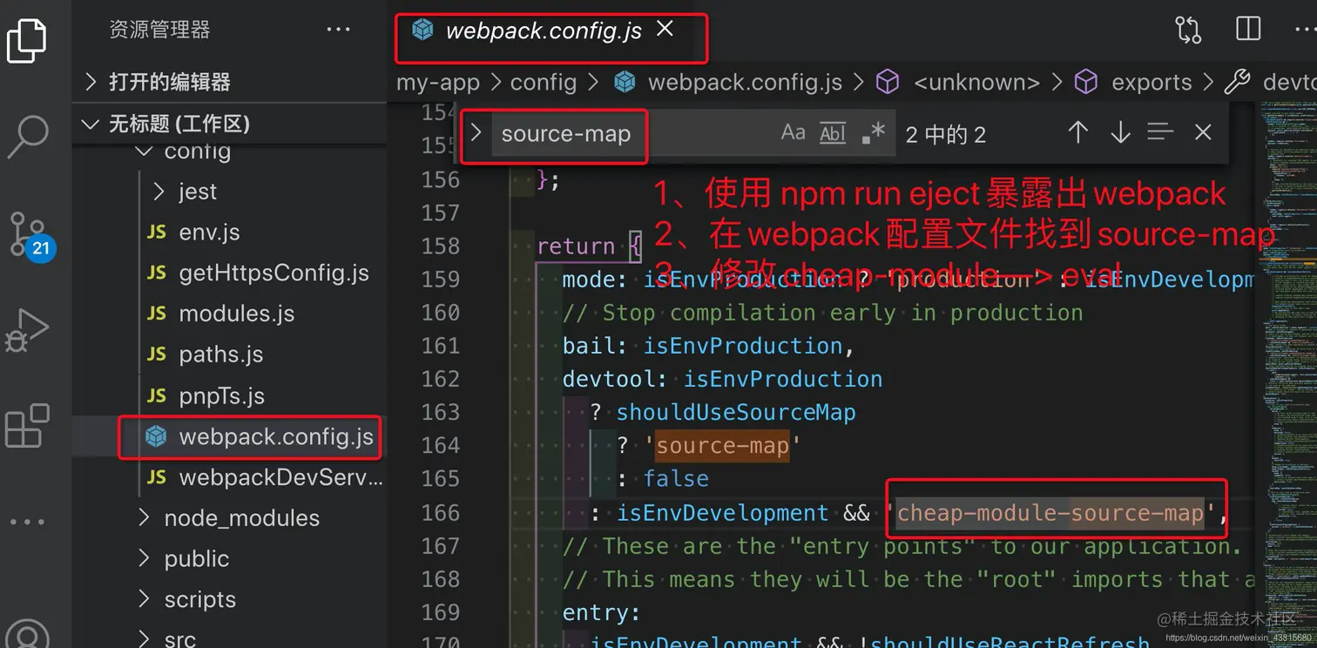Open the Accounts icon in activity bar
1317x648 pixels.
point(27,633)
